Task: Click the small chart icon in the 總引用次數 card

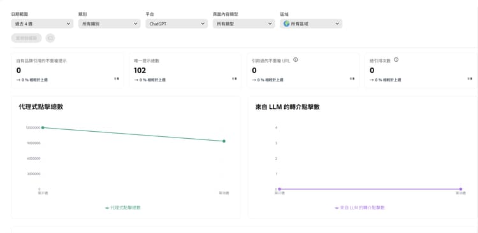Action: coord(470,79)
